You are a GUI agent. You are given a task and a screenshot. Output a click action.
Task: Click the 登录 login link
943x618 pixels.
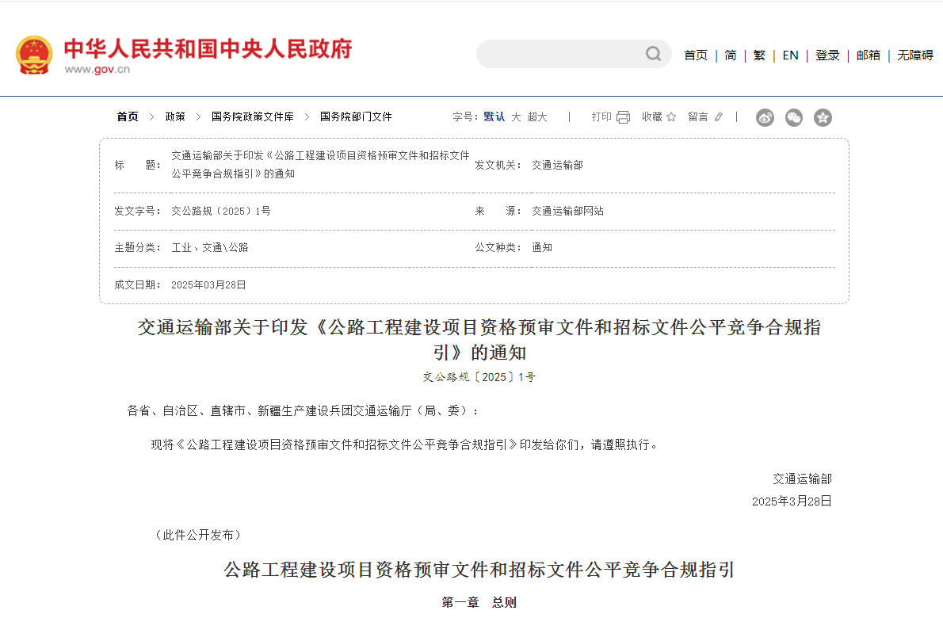point(827,55)
